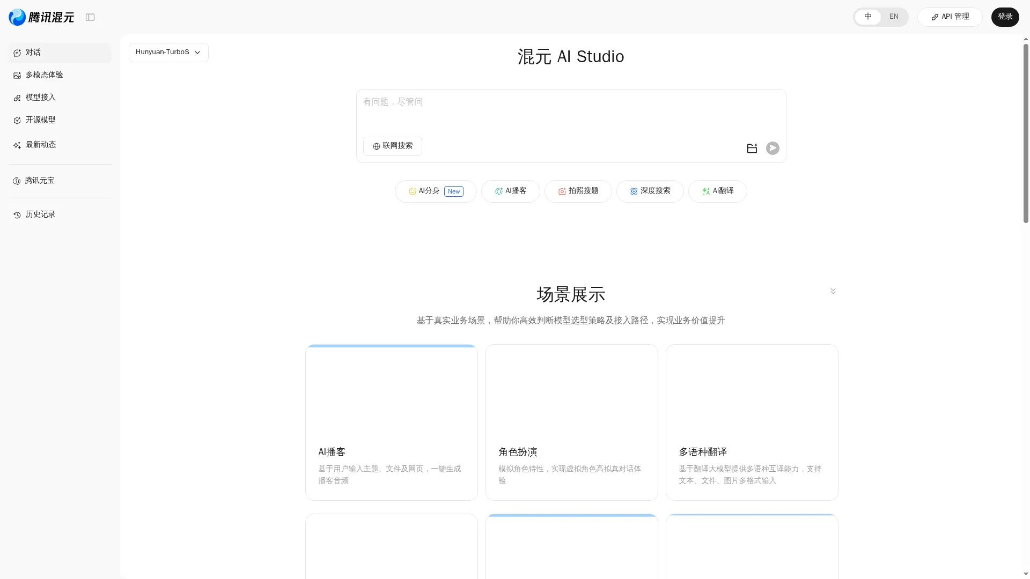This screenshot has width=1030, height=579.
Task: Expand the model selector arrow
Action: (197, 53)
